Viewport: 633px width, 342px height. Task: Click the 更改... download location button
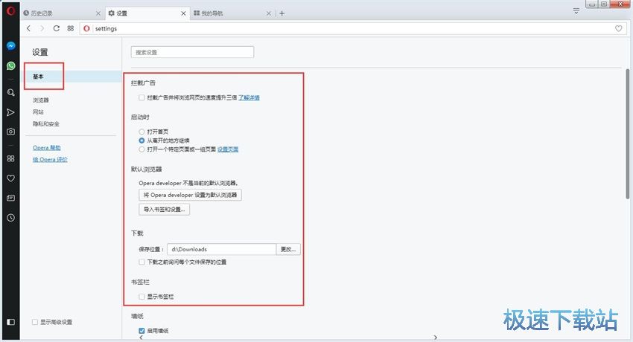pyautogui.click(x=288, y=249)
